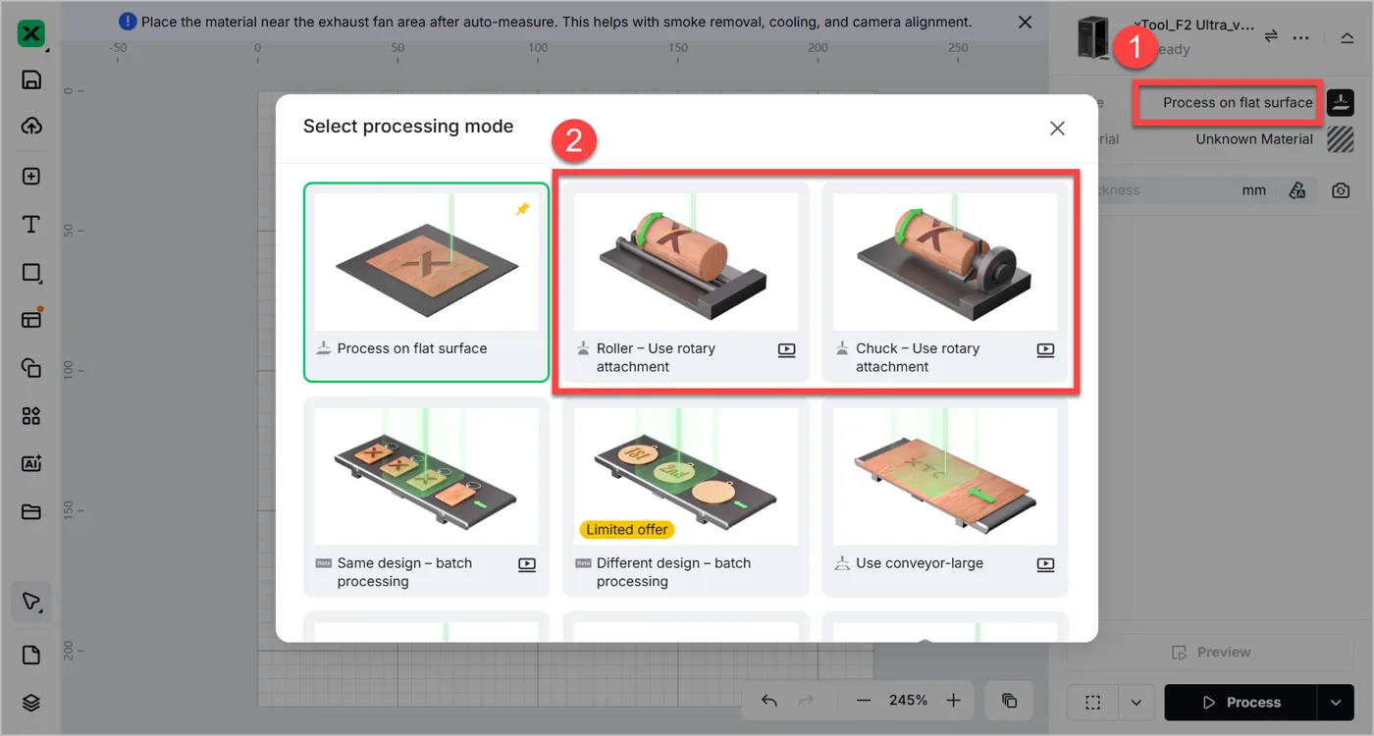Click the black Process button
The width and height of the screenshot is (1374, 736).
tap(1242, 703)
